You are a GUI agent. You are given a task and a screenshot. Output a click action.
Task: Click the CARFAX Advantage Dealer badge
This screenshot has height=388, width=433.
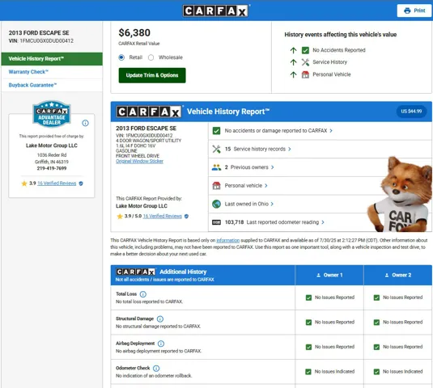pos(52,114)
